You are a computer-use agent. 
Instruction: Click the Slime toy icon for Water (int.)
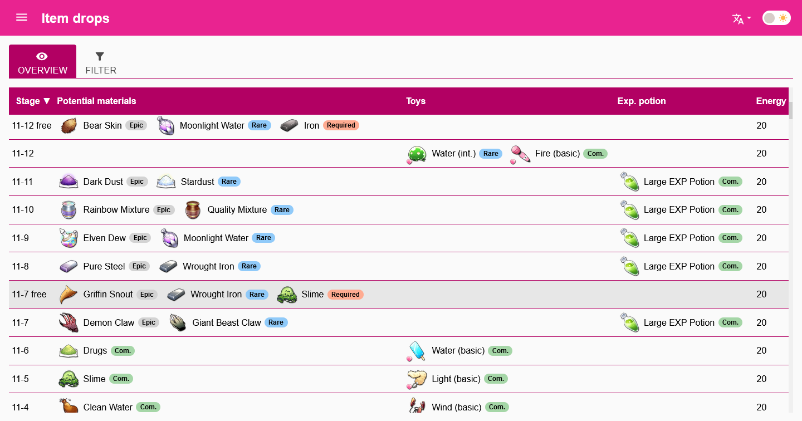pos(416,153)
